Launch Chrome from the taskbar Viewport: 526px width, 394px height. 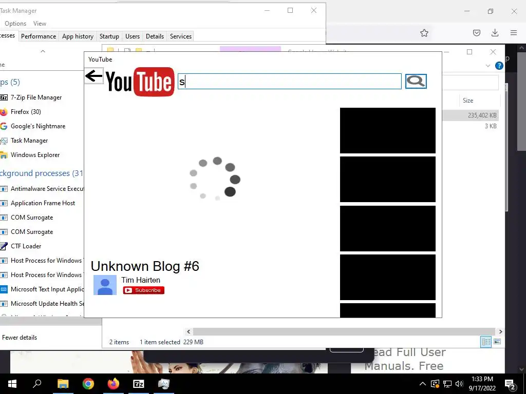point(88,384)
